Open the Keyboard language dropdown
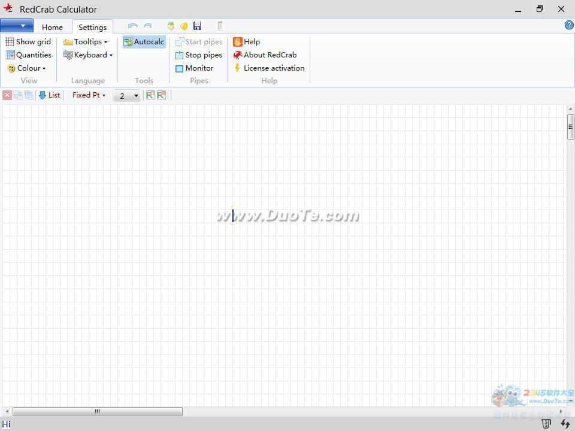The image size is (575, 431). pyautogui.click(x=88, y=55)
